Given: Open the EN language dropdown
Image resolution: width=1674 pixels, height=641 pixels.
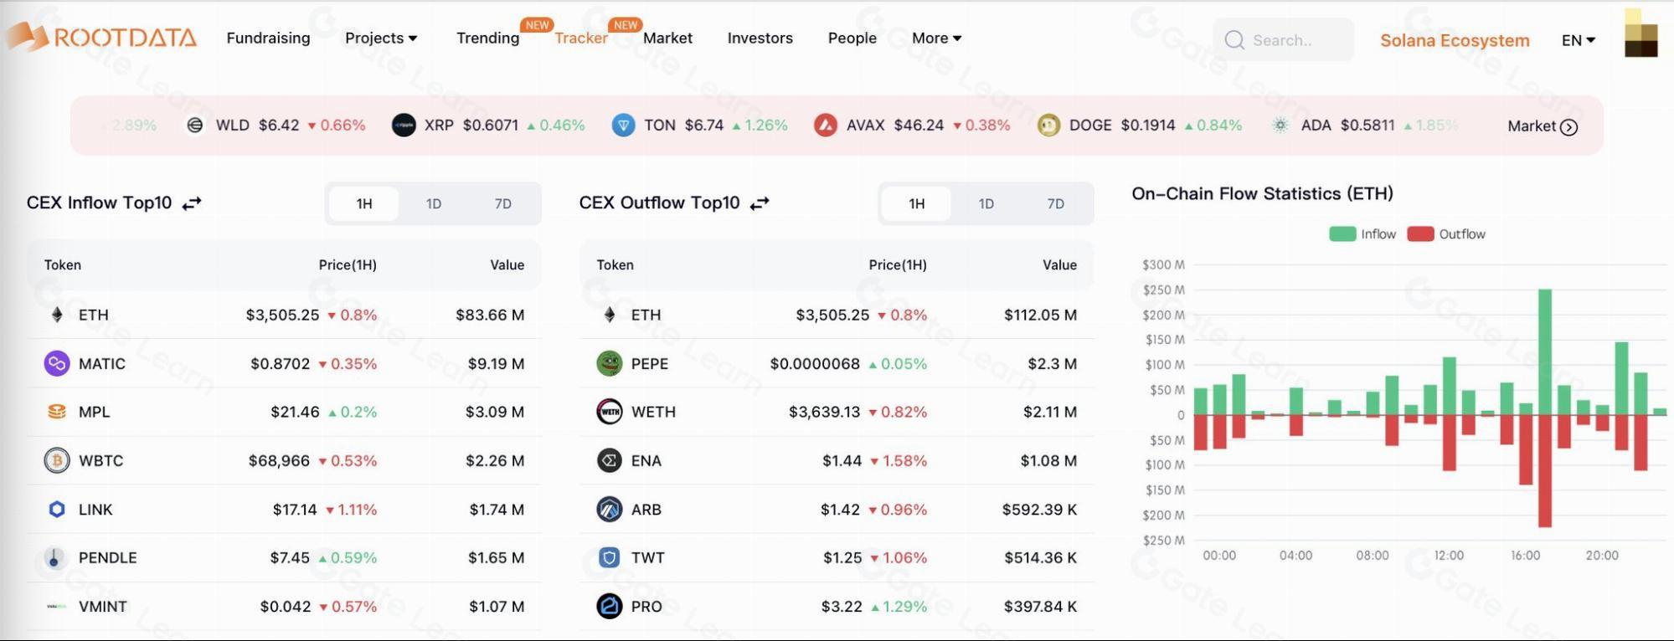Looking at the screenshot, I should [x=1579, y=40].
